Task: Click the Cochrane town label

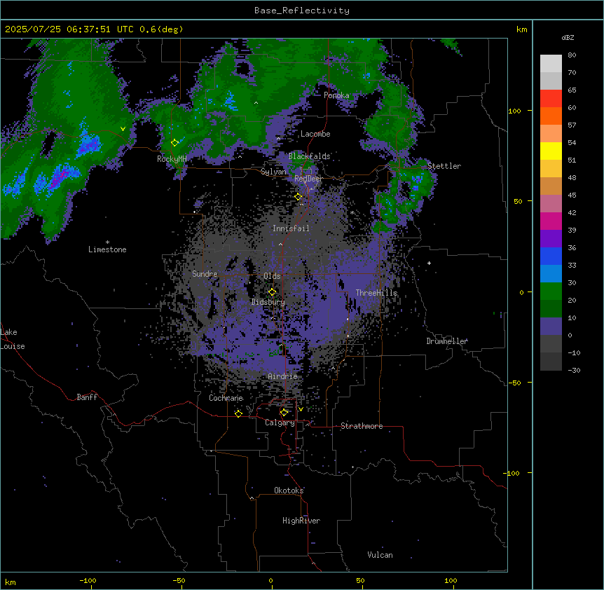Action: point(226,398)
